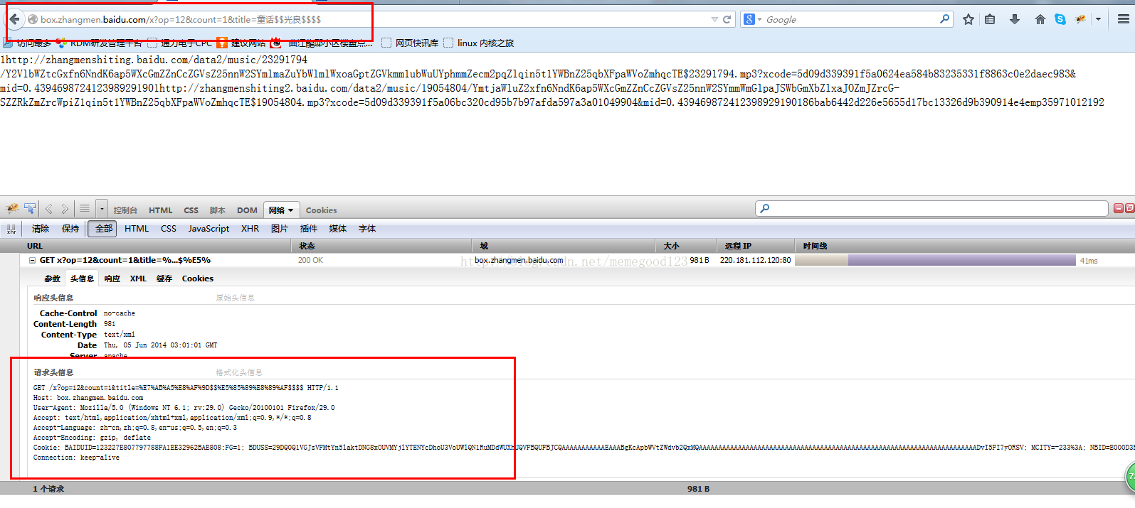Filter net requests by 字体
The image size is (1135, 508).
click(x=367, y=229)
